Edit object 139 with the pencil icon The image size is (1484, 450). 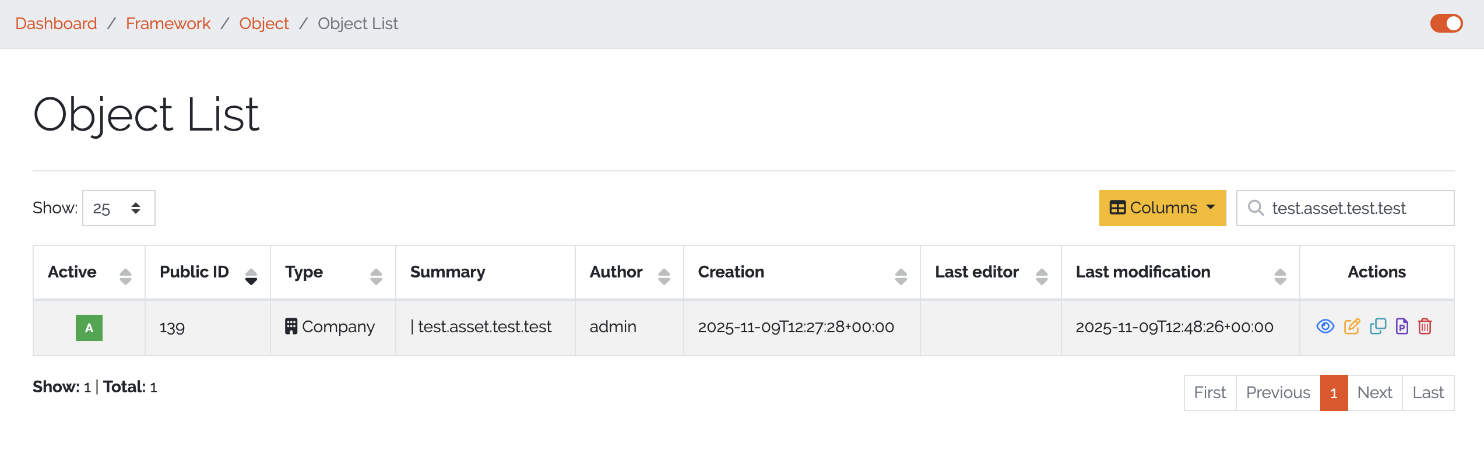point(1352,326)
